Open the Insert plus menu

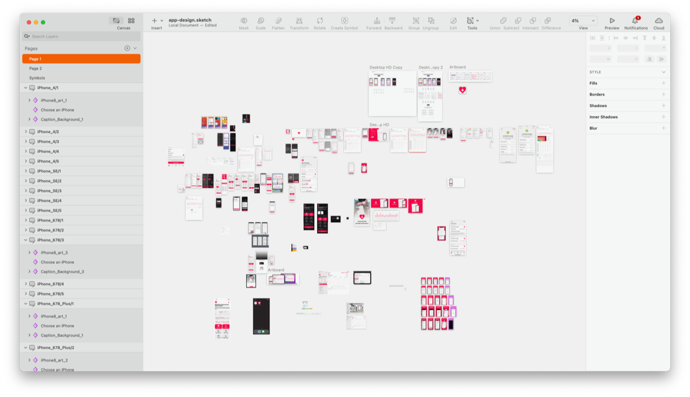157,20
